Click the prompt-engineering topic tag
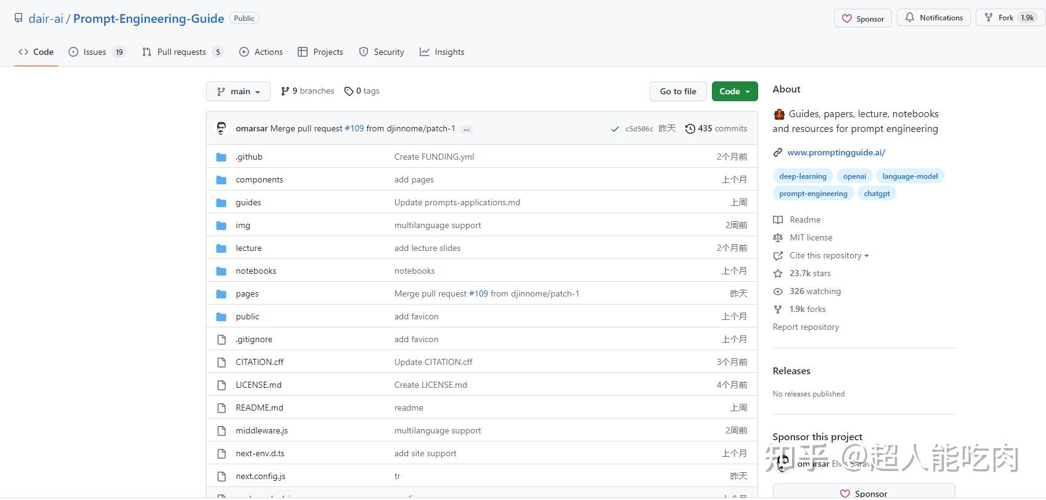The image size is (1046, 500). [x=813, y=194]
